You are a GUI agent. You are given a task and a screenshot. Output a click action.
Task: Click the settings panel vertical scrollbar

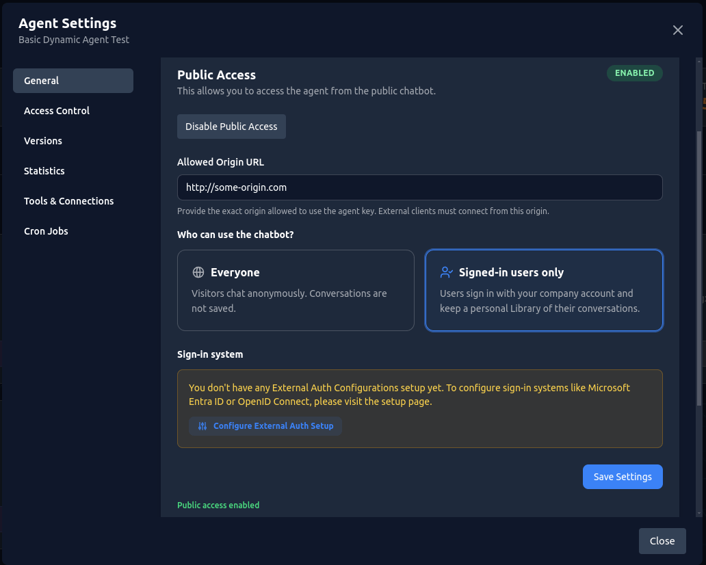point(698,268)
